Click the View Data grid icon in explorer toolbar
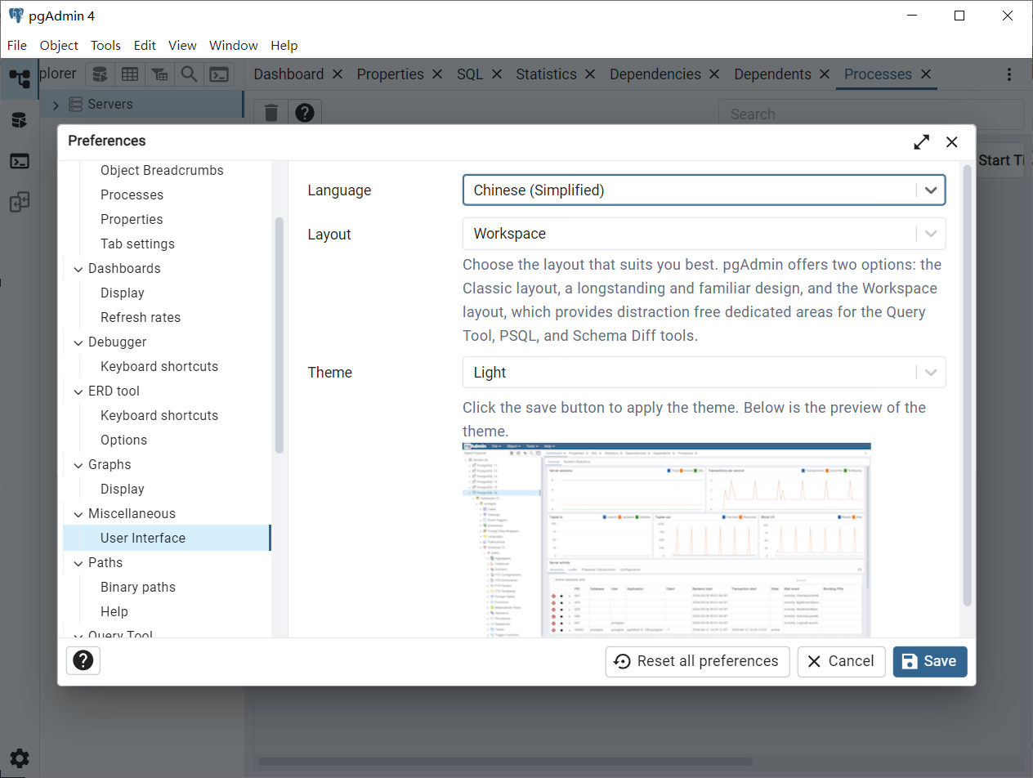The height and width of the screenshot is (778, 1033). pyautogui.click(x=129, y=74)
